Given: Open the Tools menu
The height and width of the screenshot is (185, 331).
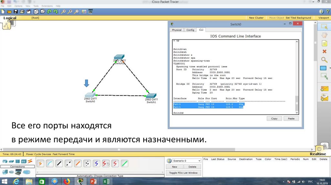Looking at the screenshot, I should point(36,6).
